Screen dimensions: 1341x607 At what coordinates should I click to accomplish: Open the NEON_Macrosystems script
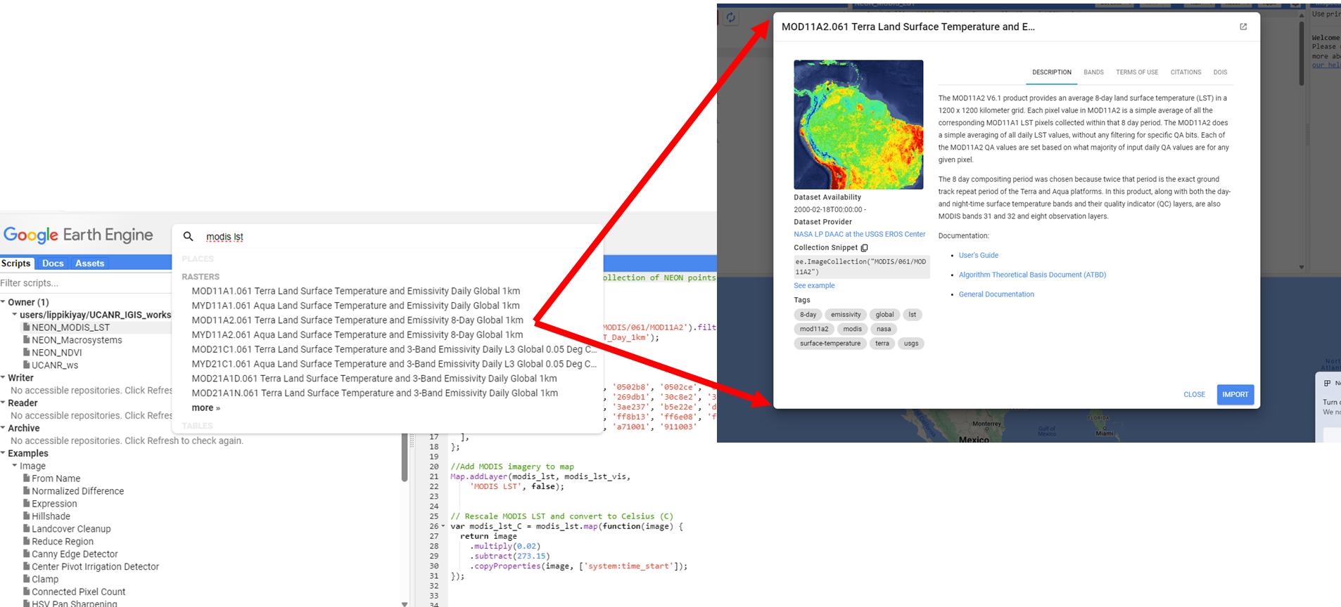click(77, 340)
